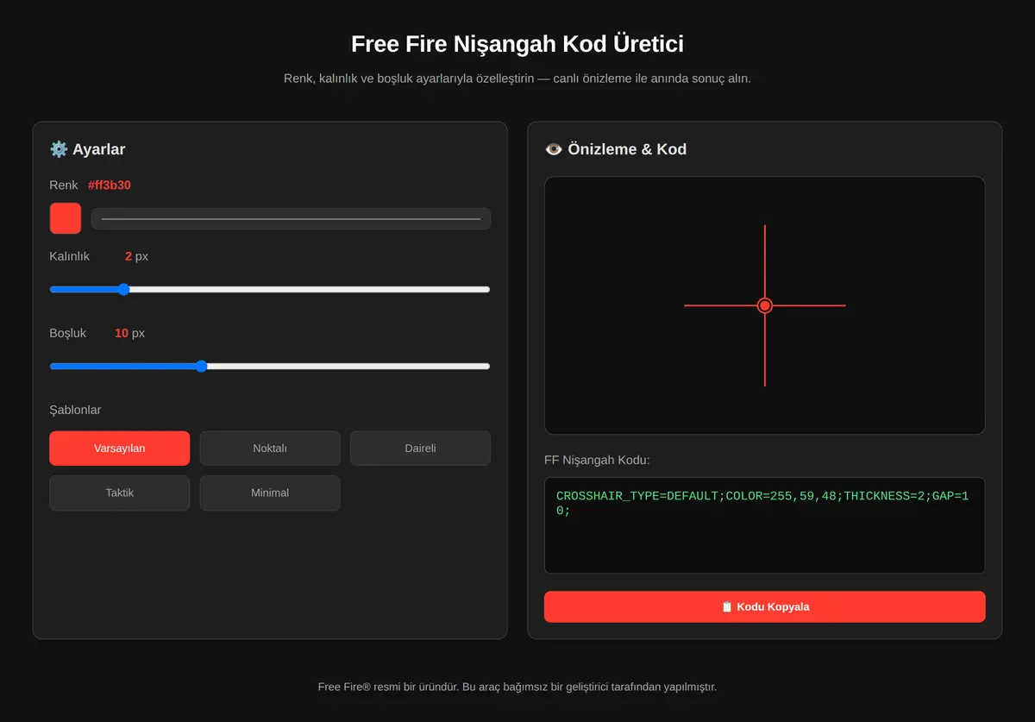The image size is (1035, 722).
Task: Pick the Daireli template
Action: (x=420, y=449)
